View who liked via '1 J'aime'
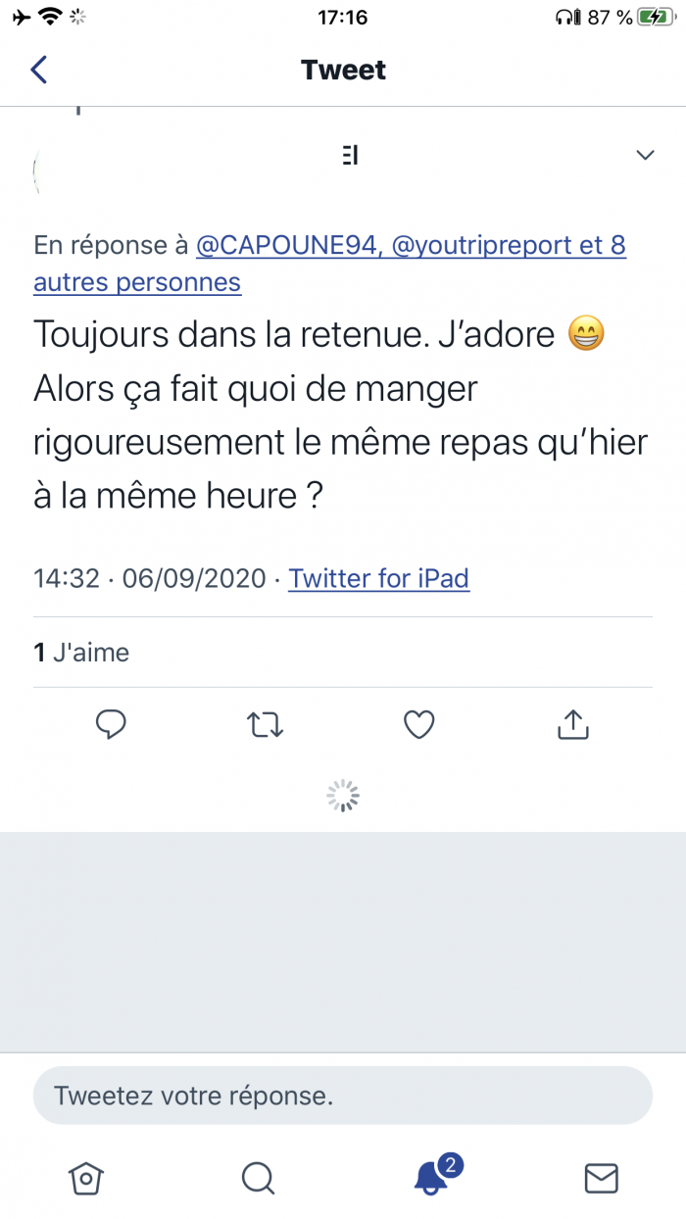 coord(81,653)
